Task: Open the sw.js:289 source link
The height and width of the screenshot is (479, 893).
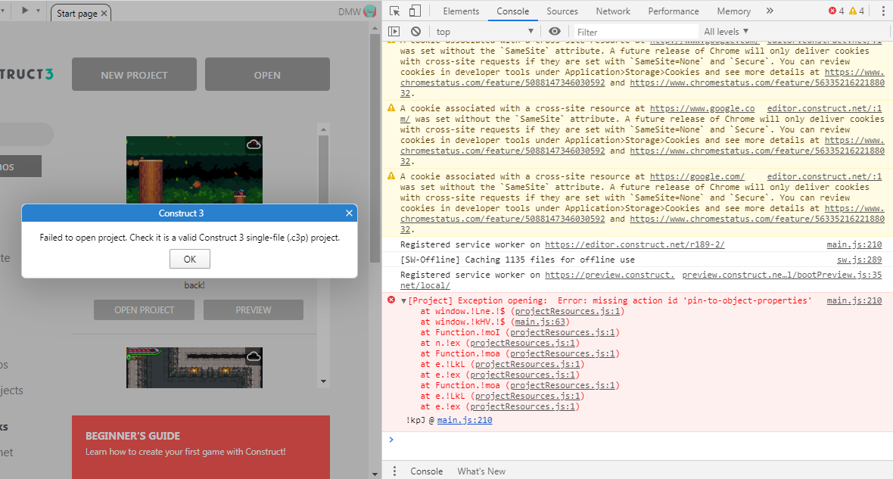Action: (x=860, y=260)
